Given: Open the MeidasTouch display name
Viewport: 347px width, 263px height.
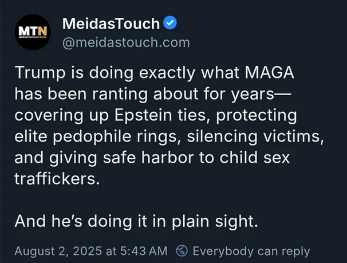Looking at the screenshot, I should [x=111, y=23].
